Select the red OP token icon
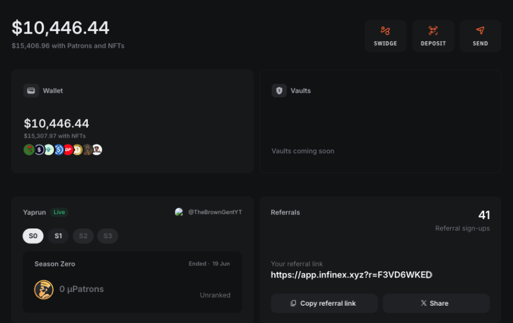513x323 pixels. 68,150
